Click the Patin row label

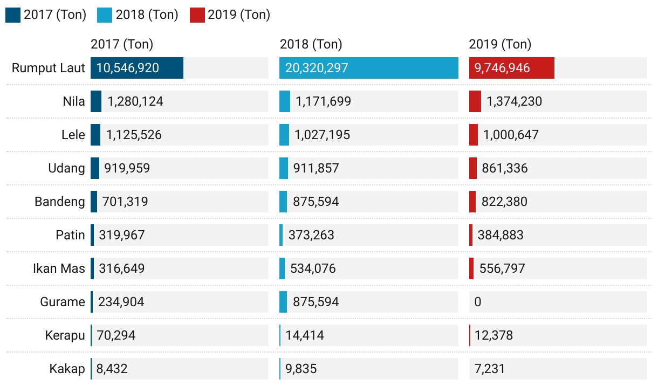pos(71,235)
